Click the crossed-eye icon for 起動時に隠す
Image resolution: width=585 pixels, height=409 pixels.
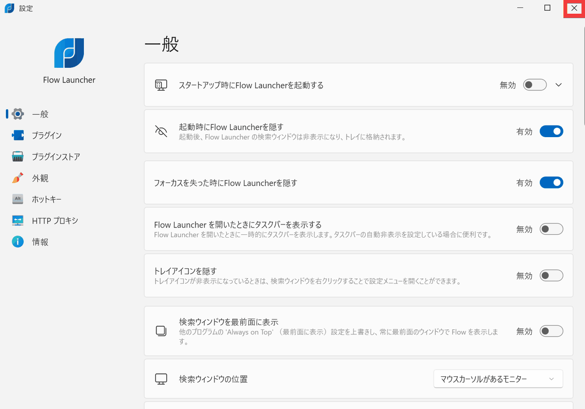[x=161, y=131]
